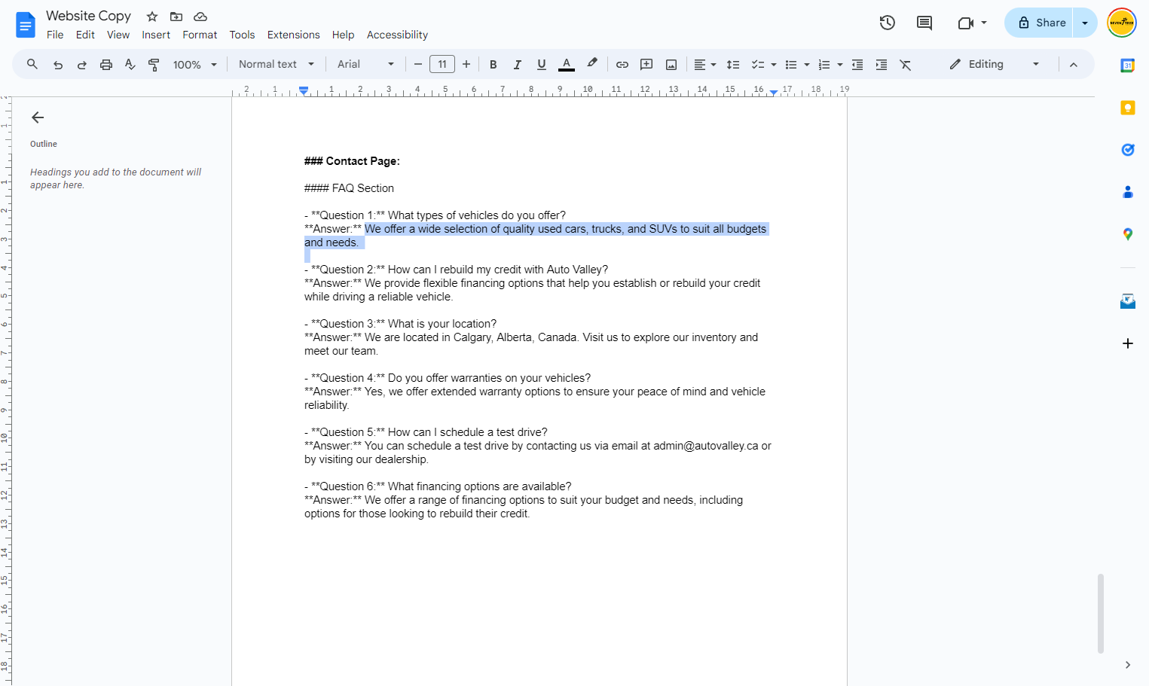Decrease font size with minus button

(x=418, y=65)
